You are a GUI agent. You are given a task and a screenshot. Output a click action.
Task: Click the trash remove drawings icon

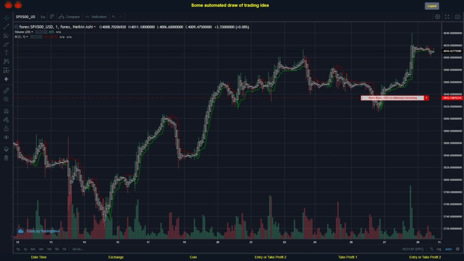point(6,158)
